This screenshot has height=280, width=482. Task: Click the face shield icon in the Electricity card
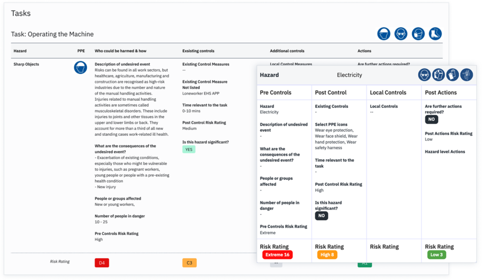[x=439, y=75]
